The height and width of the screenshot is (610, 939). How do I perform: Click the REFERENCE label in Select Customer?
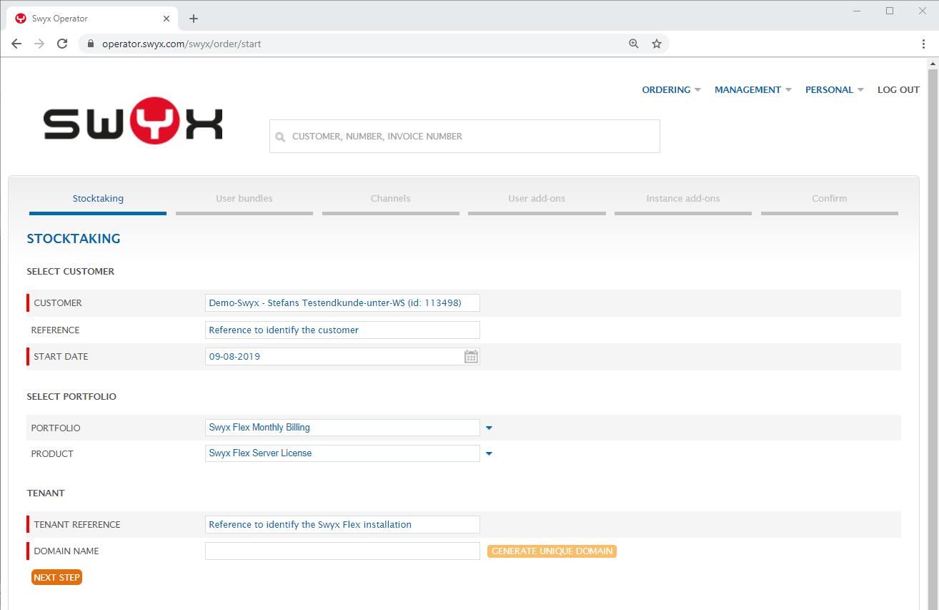coord(55,330)
